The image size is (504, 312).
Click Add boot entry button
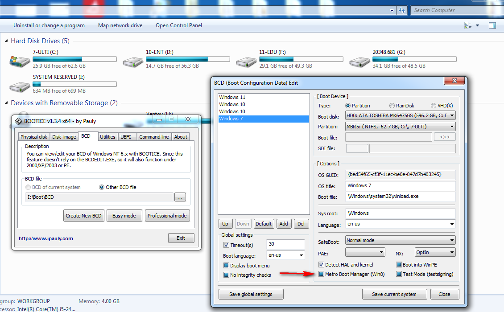[x=284, y=224]
